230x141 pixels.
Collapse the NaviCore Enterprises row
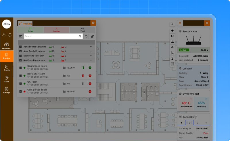coord(91,60)
